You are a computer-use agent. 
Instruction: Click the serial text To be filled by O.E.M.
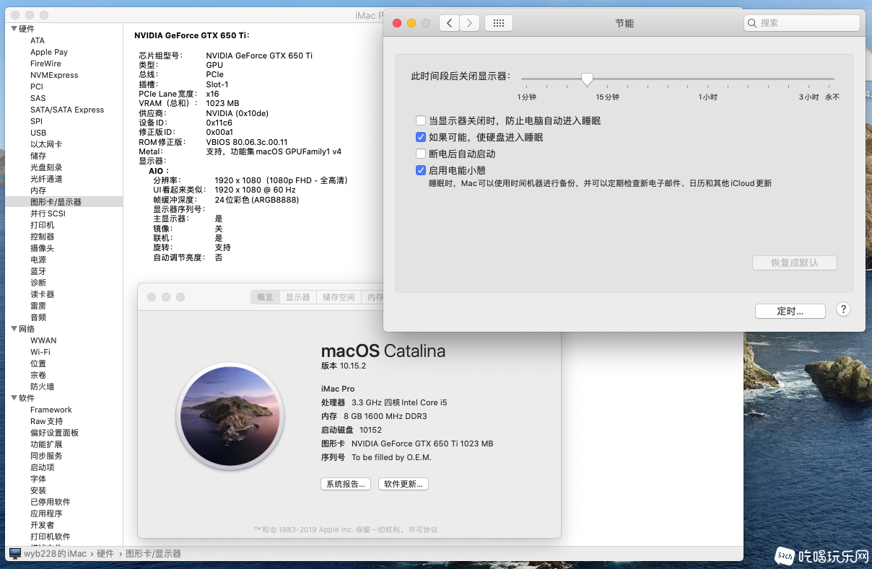click(391, 457)
